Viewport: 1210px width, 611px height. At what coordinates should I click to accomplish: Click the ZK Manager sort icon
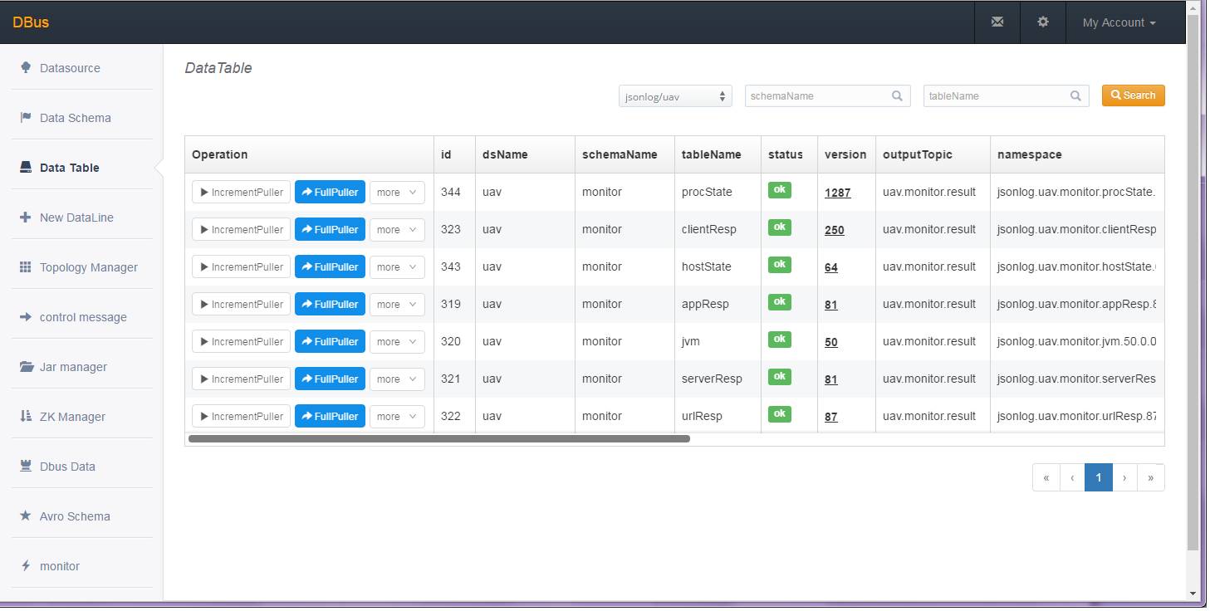pyautogui.click(x=26, y=416)
